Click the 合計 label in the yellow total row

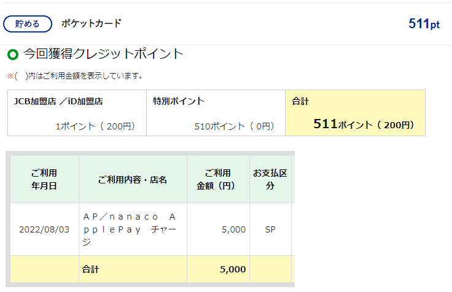click(90, 269)
